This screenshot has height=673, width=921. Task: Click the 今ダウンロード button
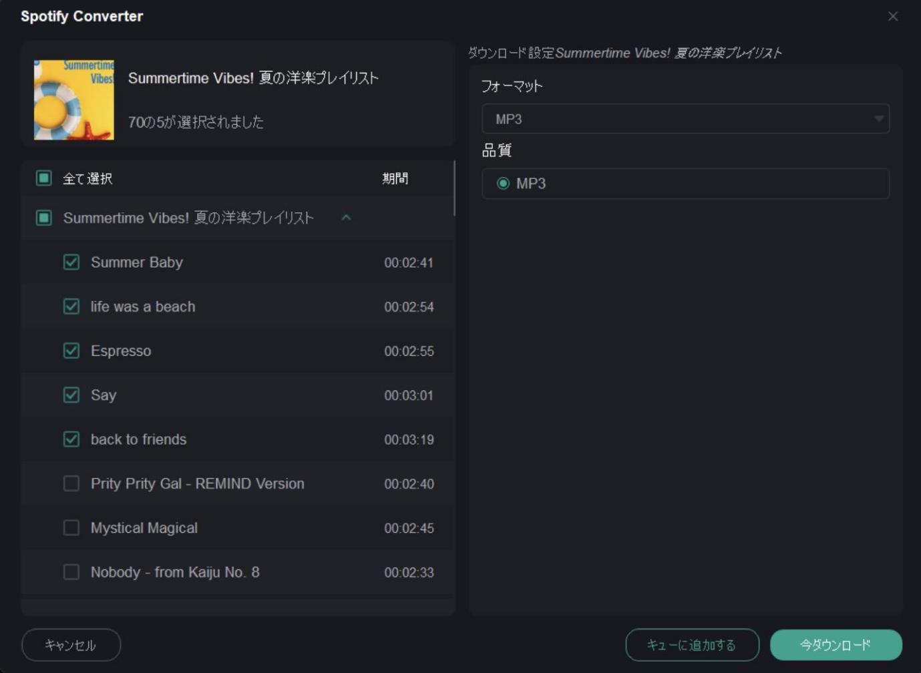point(836,645)
